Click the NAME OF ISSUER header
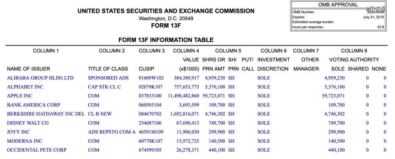The height and width of the screenshot is (159, 395). pyautogui.click(x=29, y=69)
